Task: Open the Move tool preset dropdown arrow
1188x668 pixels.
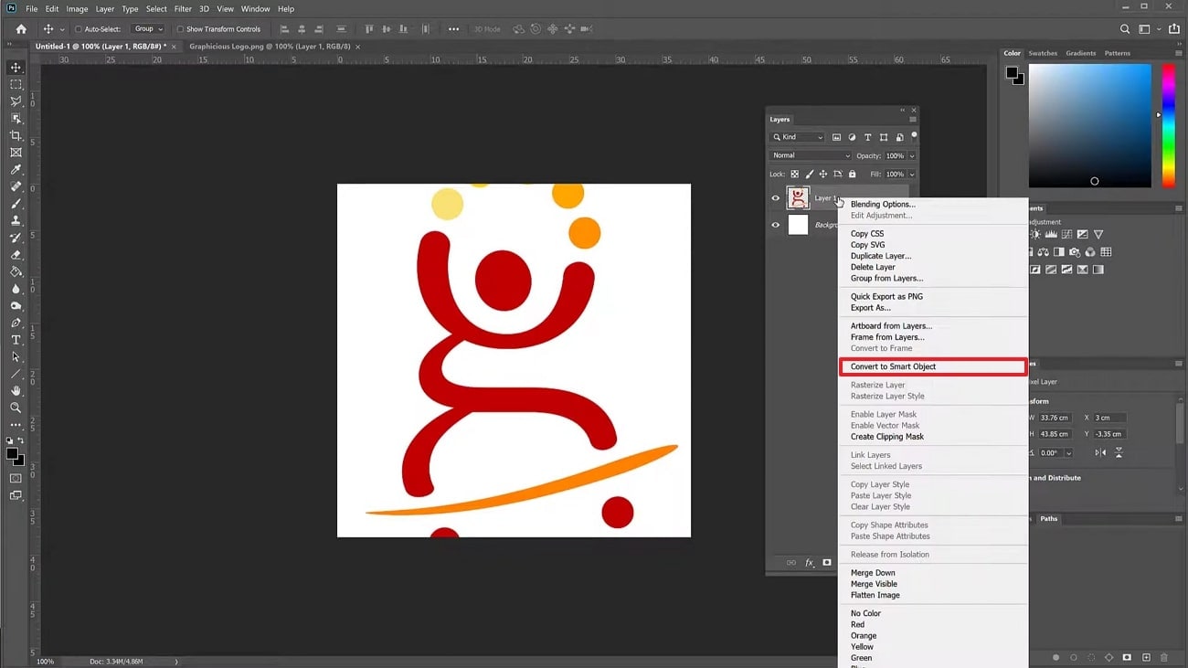Action: 62,29
